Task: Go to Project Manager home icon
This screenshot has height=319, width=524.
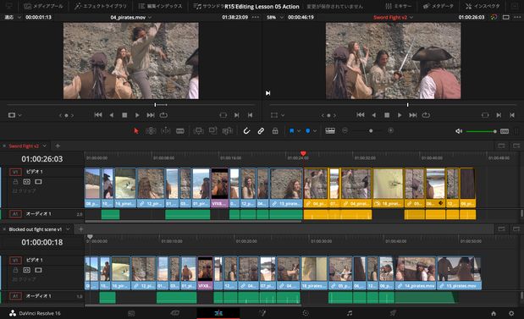Action: [x=494, y=313]
